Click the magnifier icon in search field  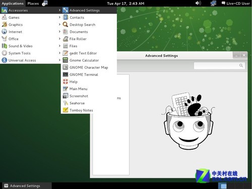coord(241,66)
